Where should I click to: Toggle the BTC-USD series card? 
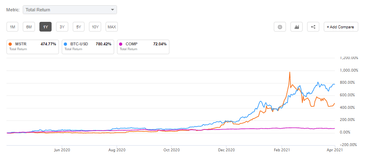[88, 47]
